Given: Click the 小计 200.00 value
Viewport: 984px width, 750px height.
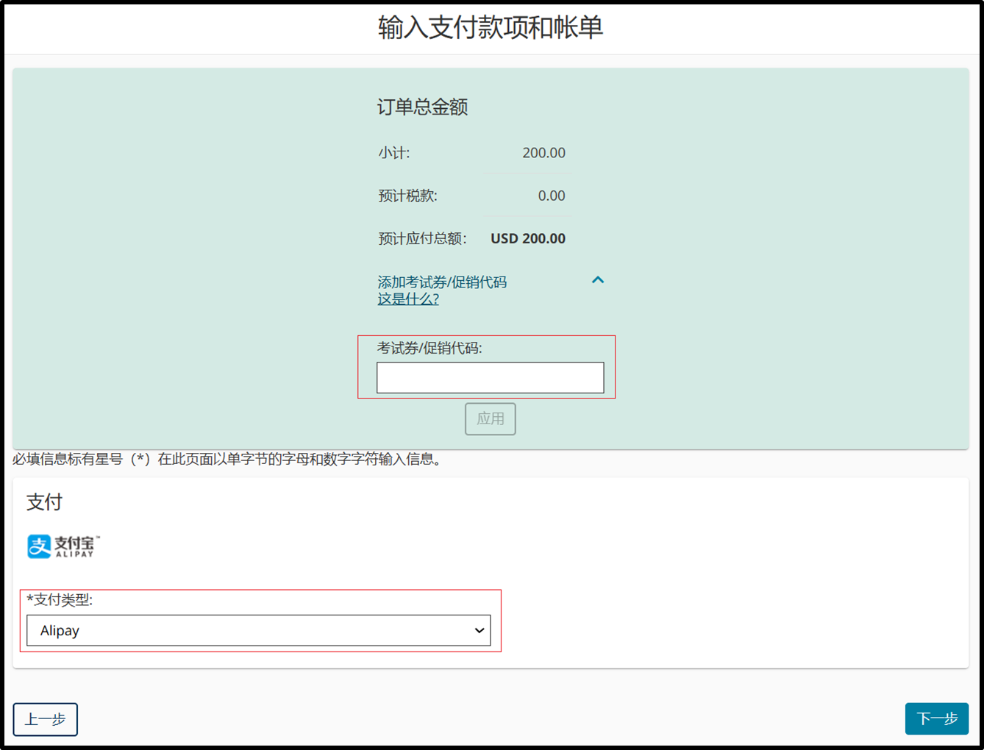Looking at the screenshot, I should (x=544, y=153).
